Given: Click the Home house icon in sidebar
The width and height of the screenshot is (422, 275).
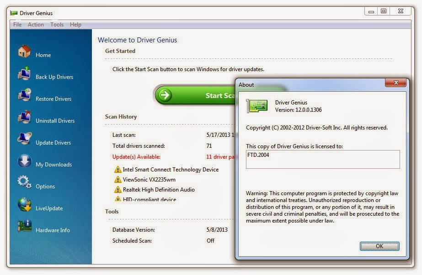Looking at the screenshot, I should click(x=24, y=51).
